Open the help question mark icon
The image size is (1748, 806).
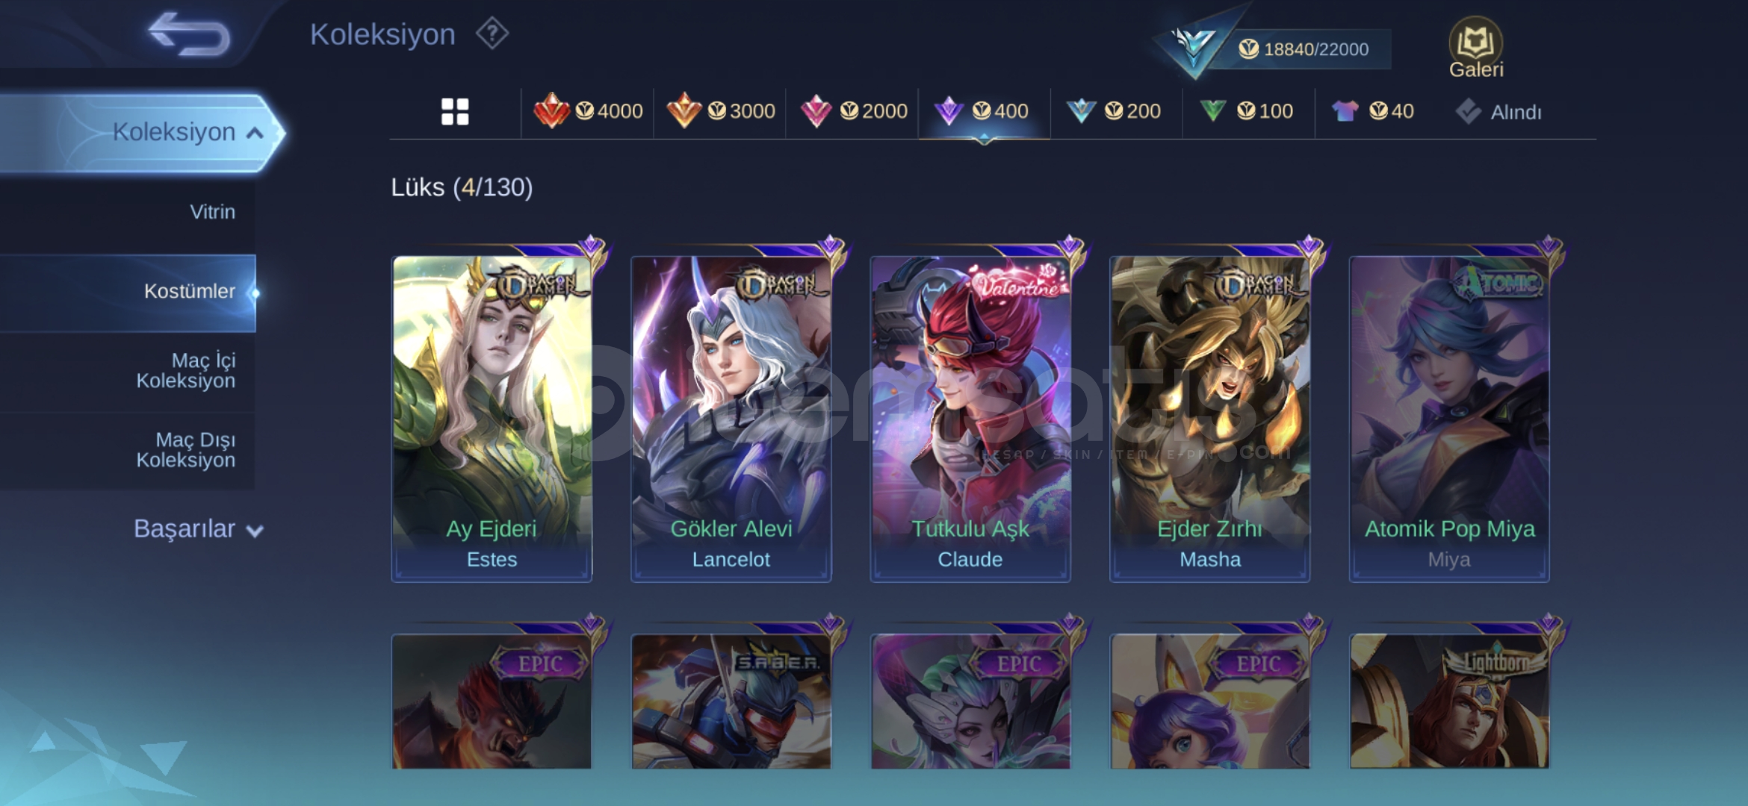tap(492, 34)
